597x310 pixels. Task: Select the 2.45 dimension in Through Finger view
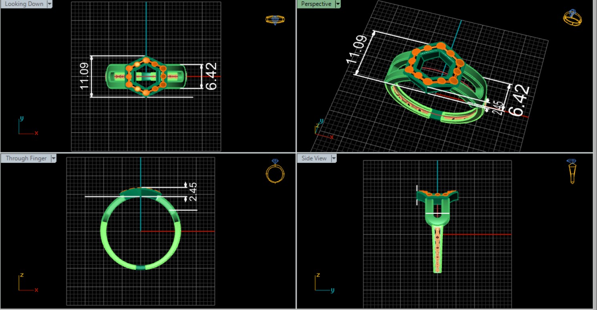[193, 192]
